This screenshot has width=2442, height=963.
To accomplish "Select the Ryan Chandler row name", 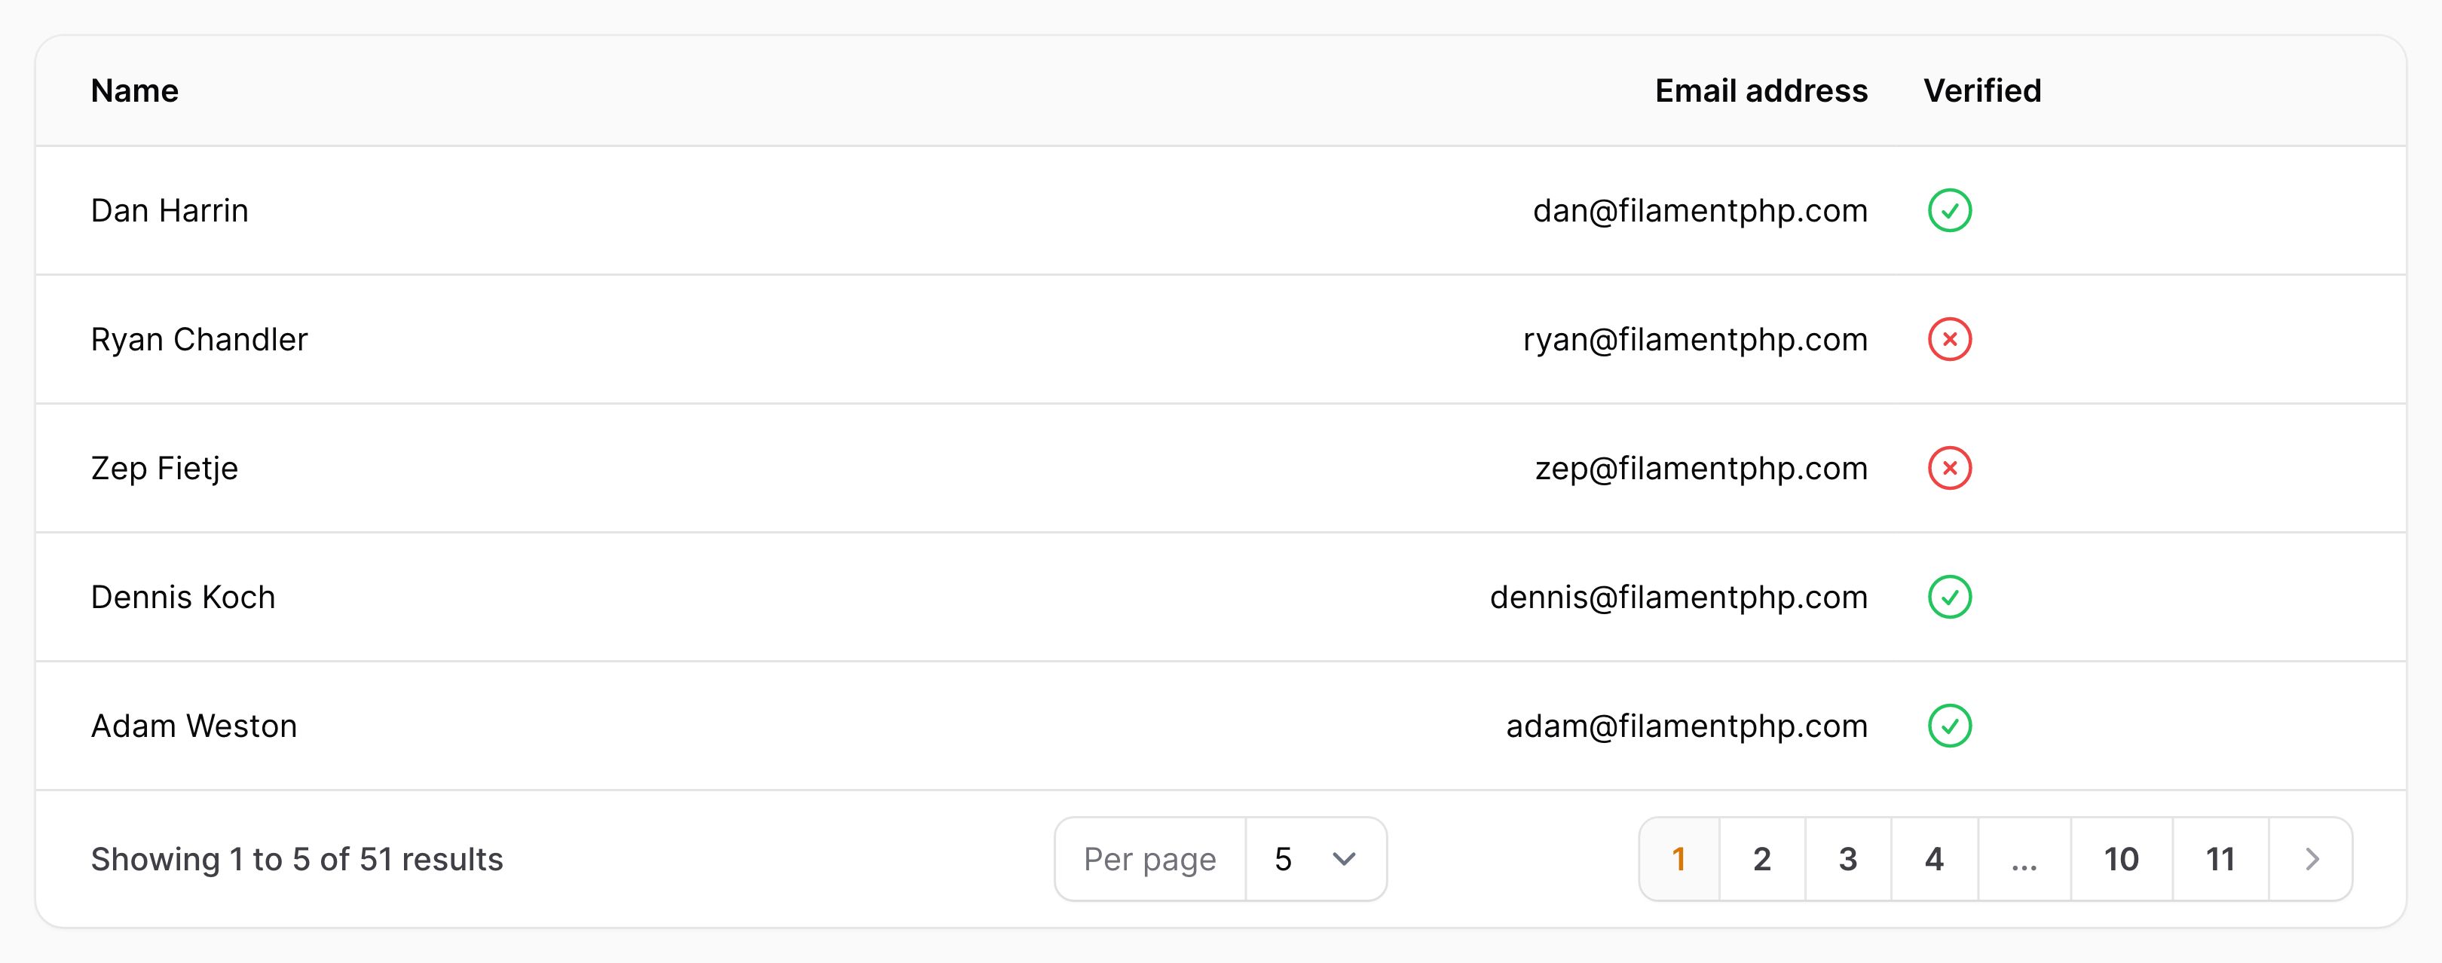I will (x=199, y=339).
